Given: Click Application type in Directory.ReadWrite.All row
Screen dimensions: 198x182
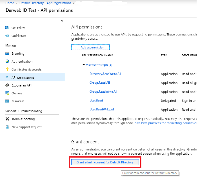Looking at the screenshot, I should click(169, 74).
